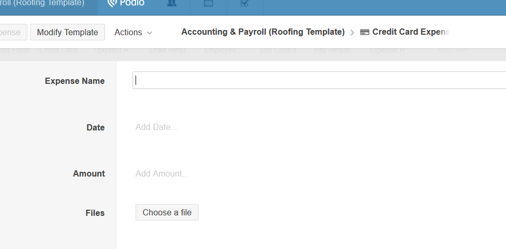
Task: Click the Add Amount field
Action: point(162,174)
